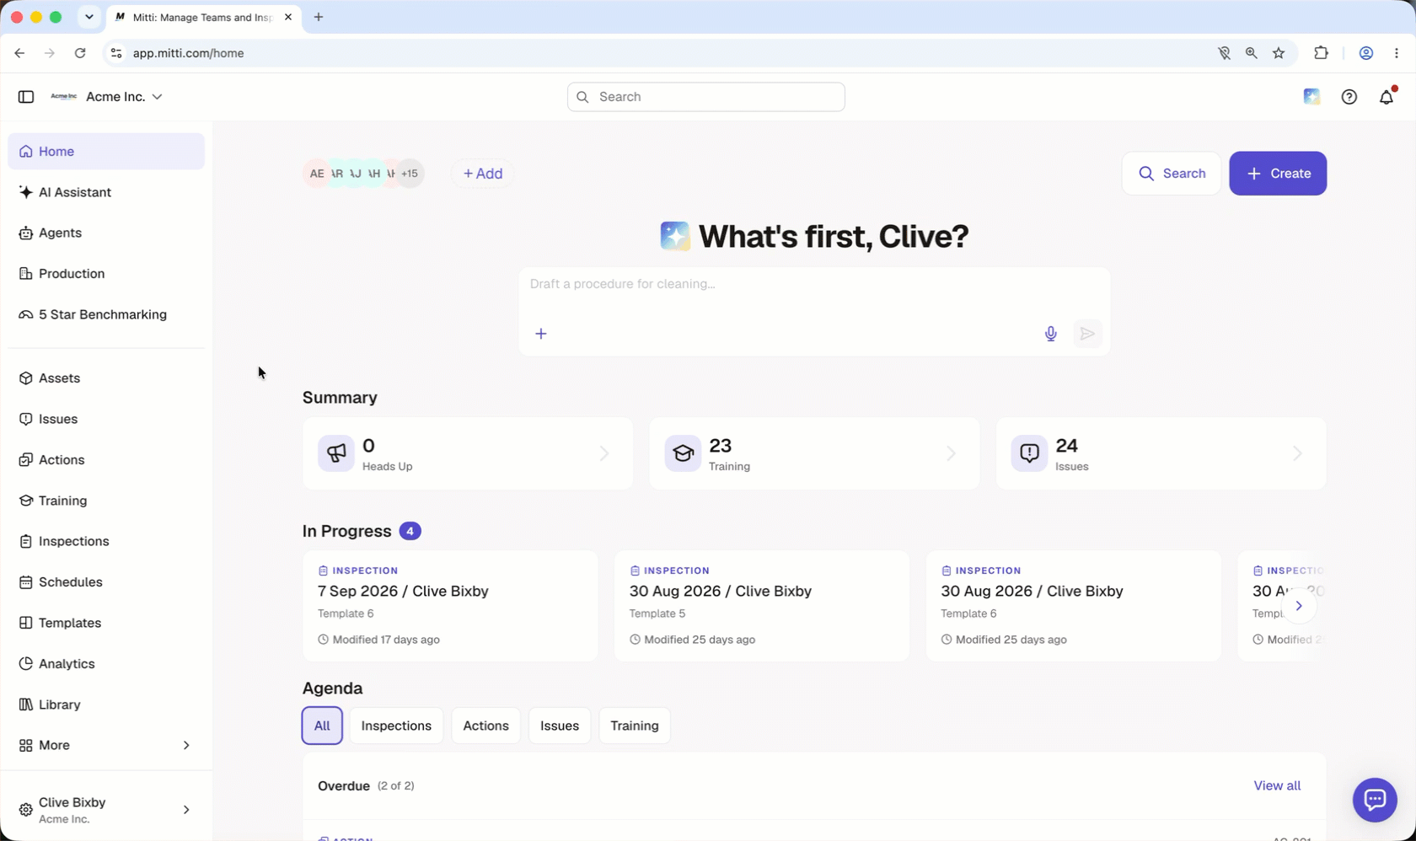Select the Inspections agenda tab
Viewport: 1416px width, 841px height.
point(396,726)
